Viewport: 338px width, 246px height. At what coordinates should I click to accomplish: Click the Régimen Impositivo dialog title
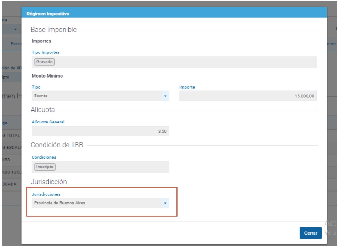48,14
